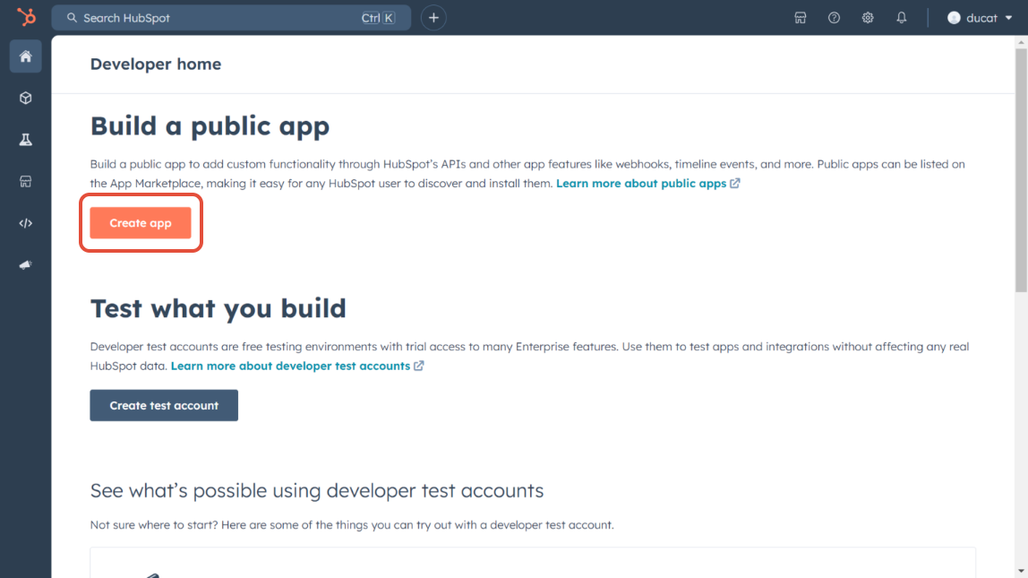This screenshot has height=578, width=1028.
Task: Click the ducat profile avatar
Action: [954, 18]
